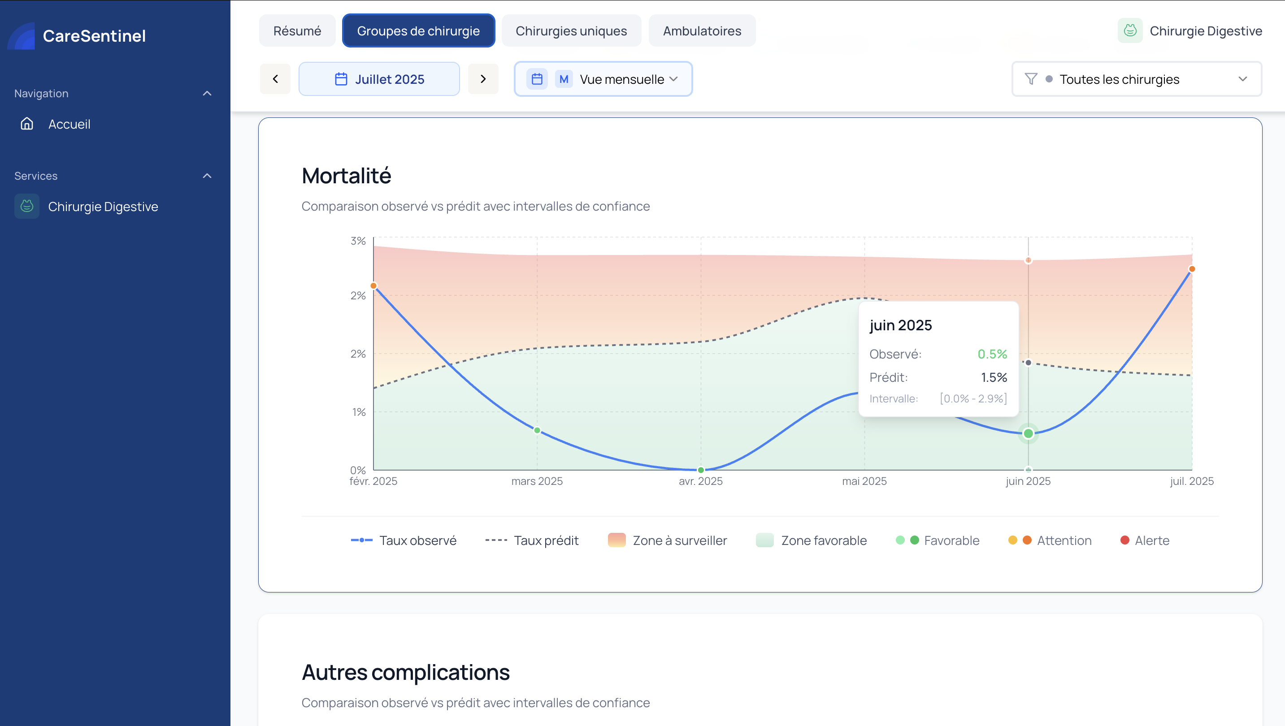Select the Accueil home icon
This screenshot has width=1285, height=726.
click(x=27, y=124)
